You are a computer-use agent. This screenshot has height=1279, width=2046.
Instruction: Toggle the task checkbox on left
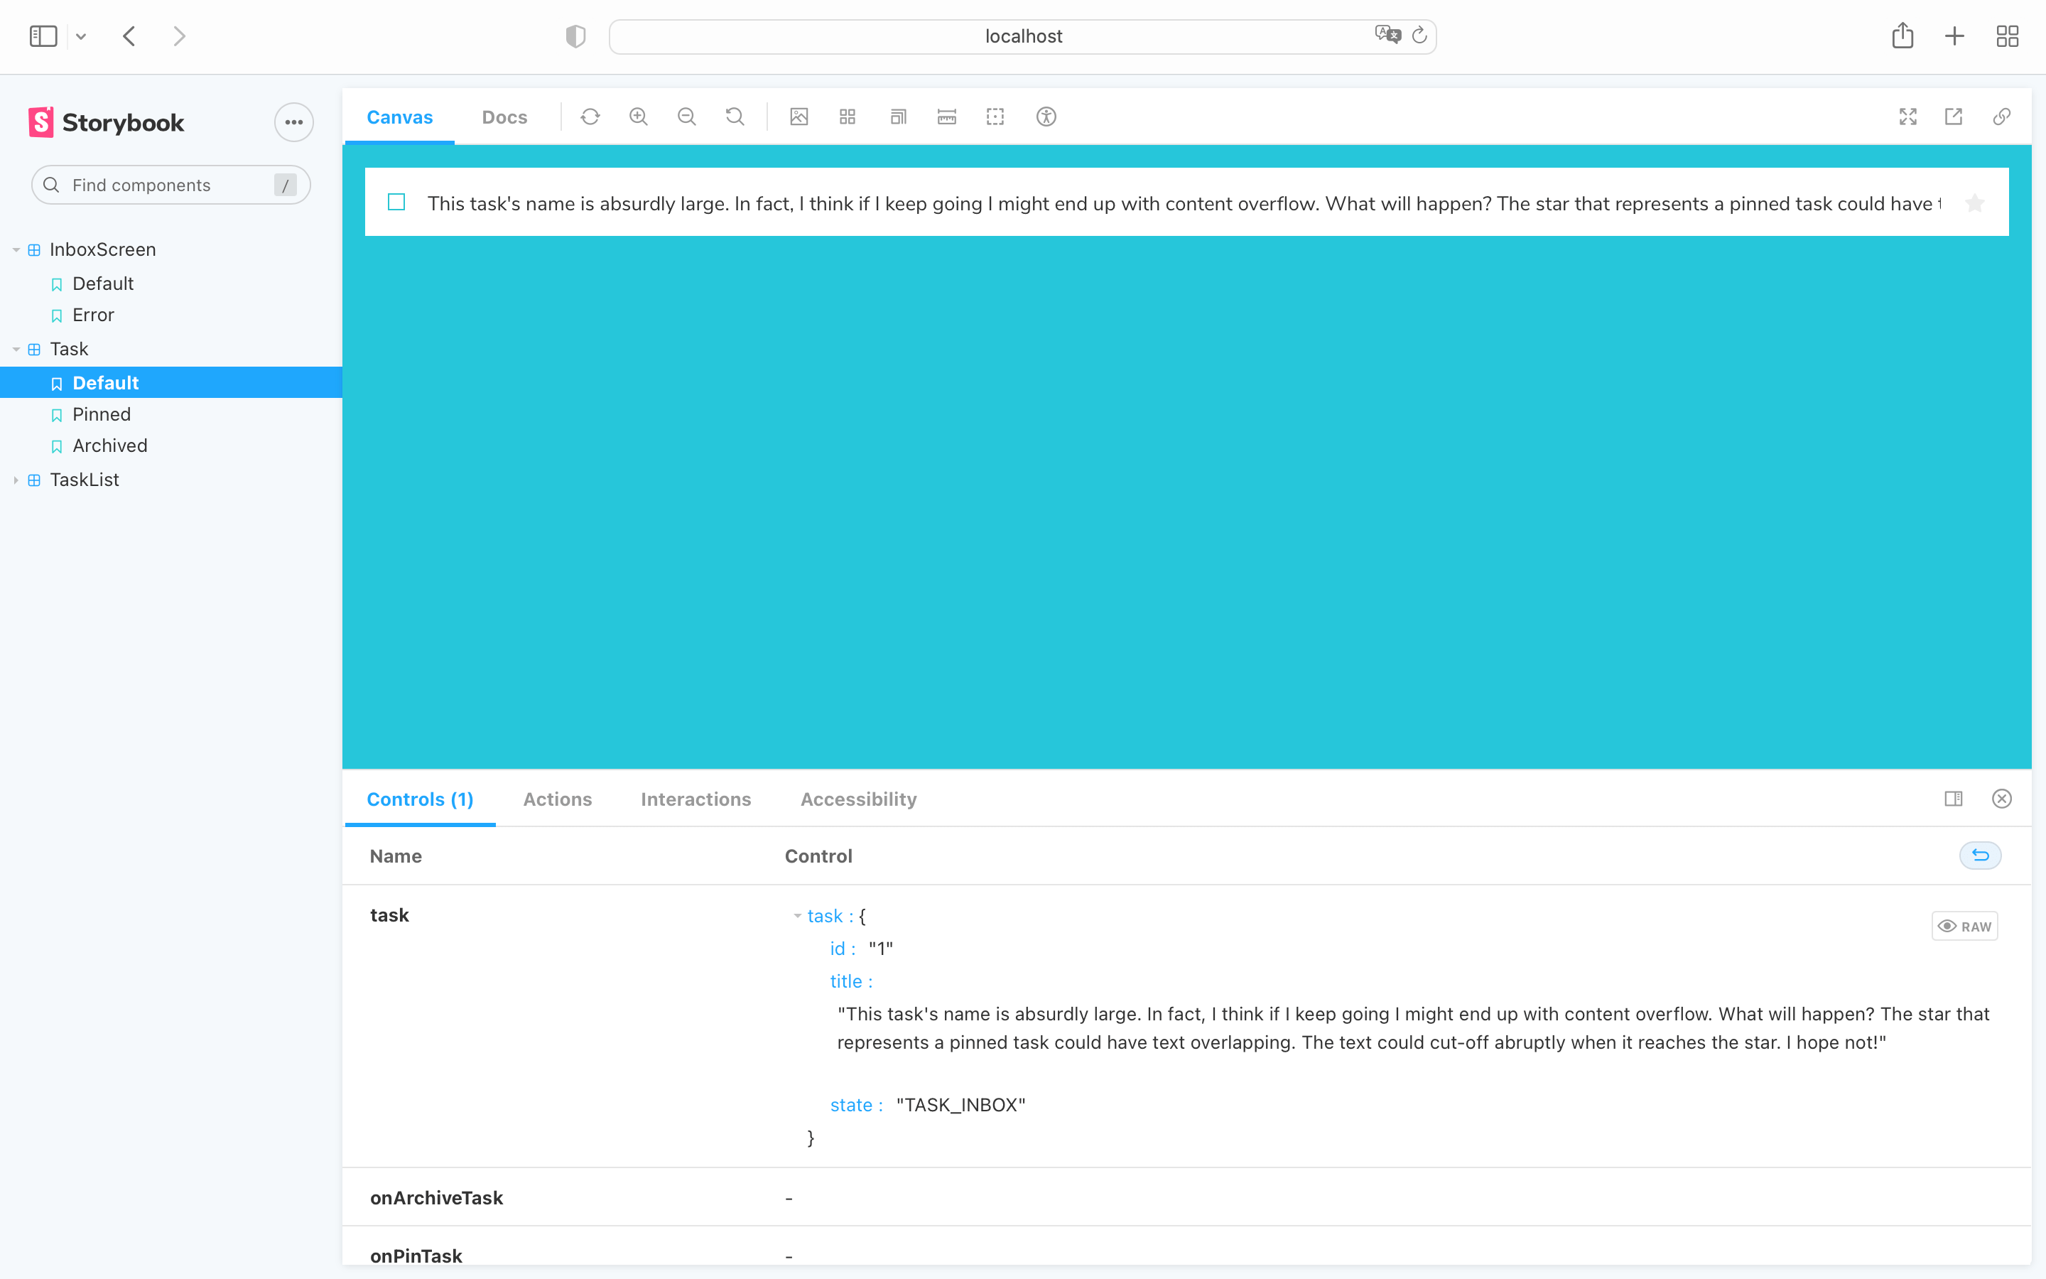[x=398, y=200]
